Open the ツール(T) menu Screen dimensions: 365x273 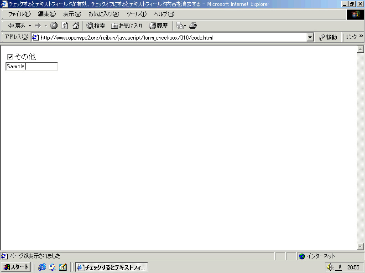(x=136, y=14)
